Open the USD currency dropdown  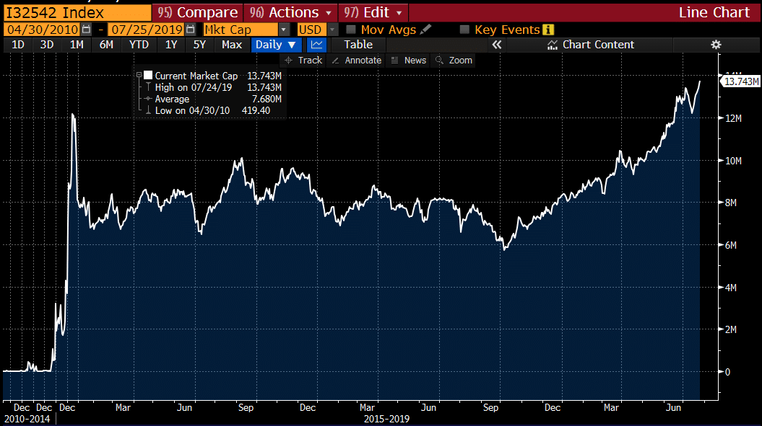(x=332, y=30)
